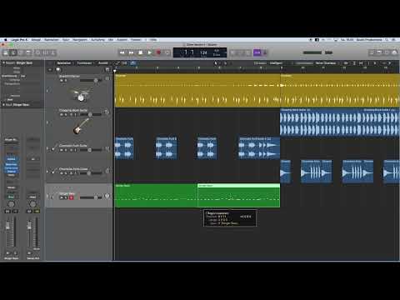
Task: Toggle the purple count-in button
Action: coord(257,52)
